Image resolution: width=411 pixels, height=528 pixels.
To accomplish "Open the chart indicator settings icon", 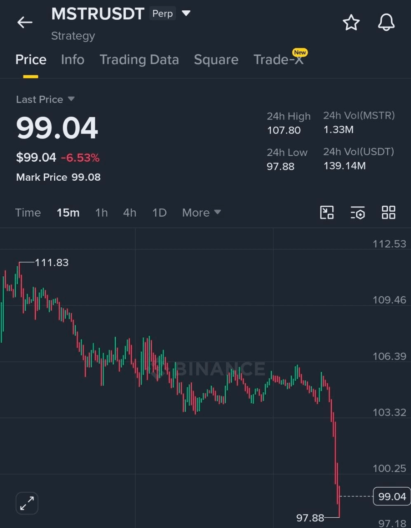I will tap(358, 213).
